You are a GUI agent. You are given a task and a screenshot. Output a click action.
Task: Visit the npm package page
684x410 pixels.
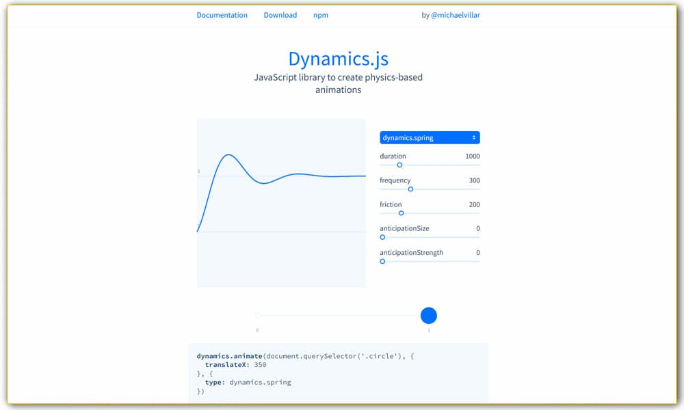pos(320,14)
